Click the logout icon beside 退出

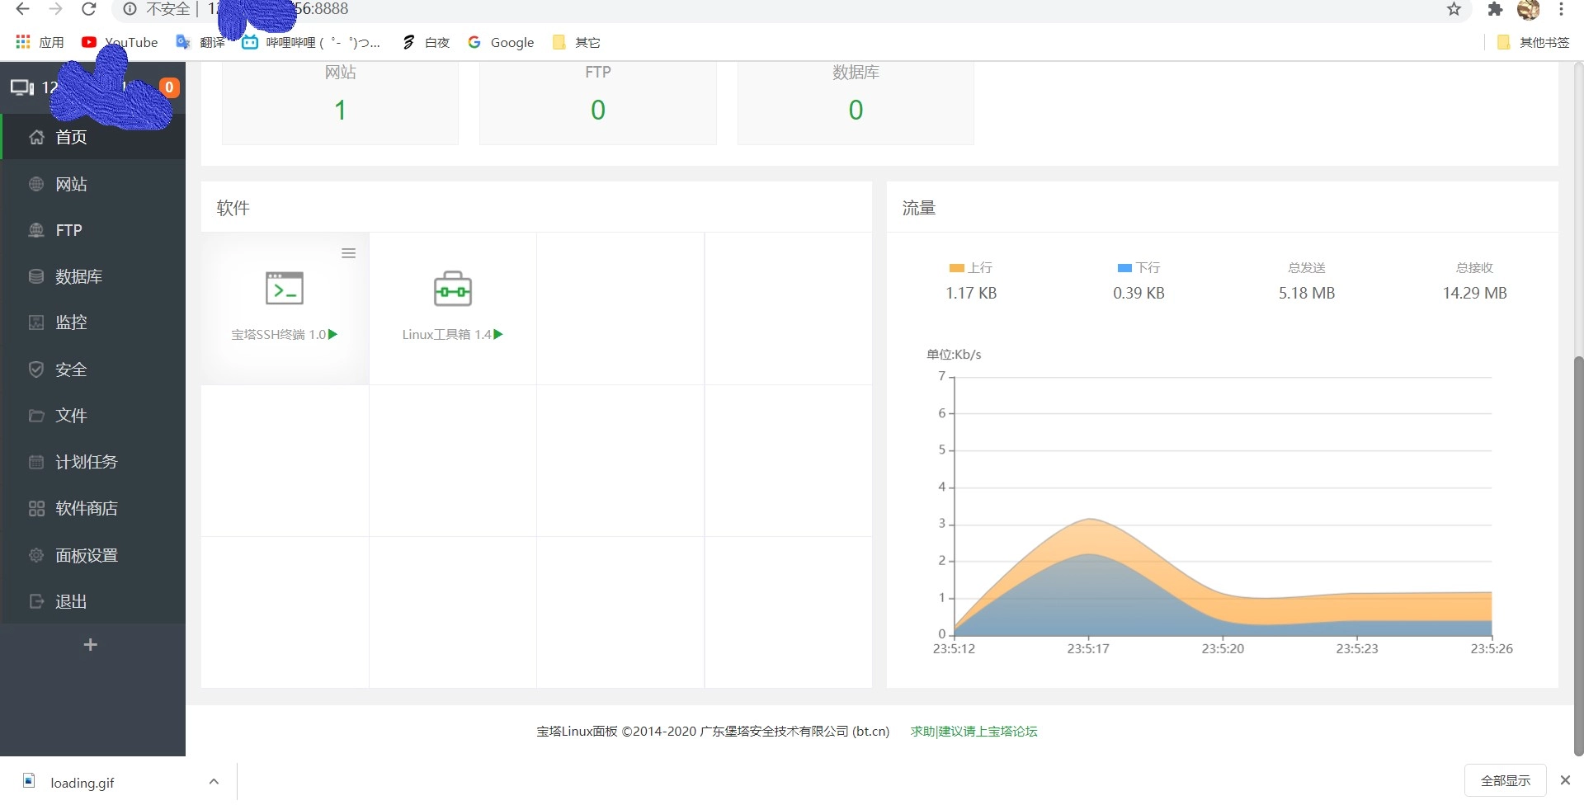(36, 601)
